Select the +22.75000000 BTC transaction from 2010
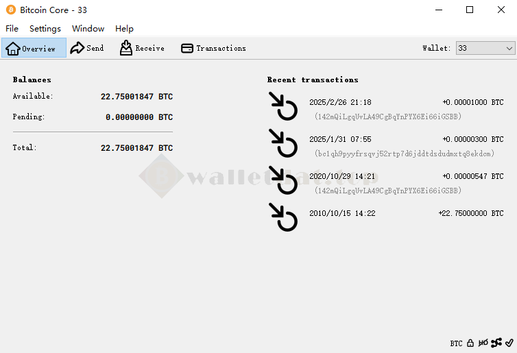This screenshot has height=353, width=517. [386, 217]
